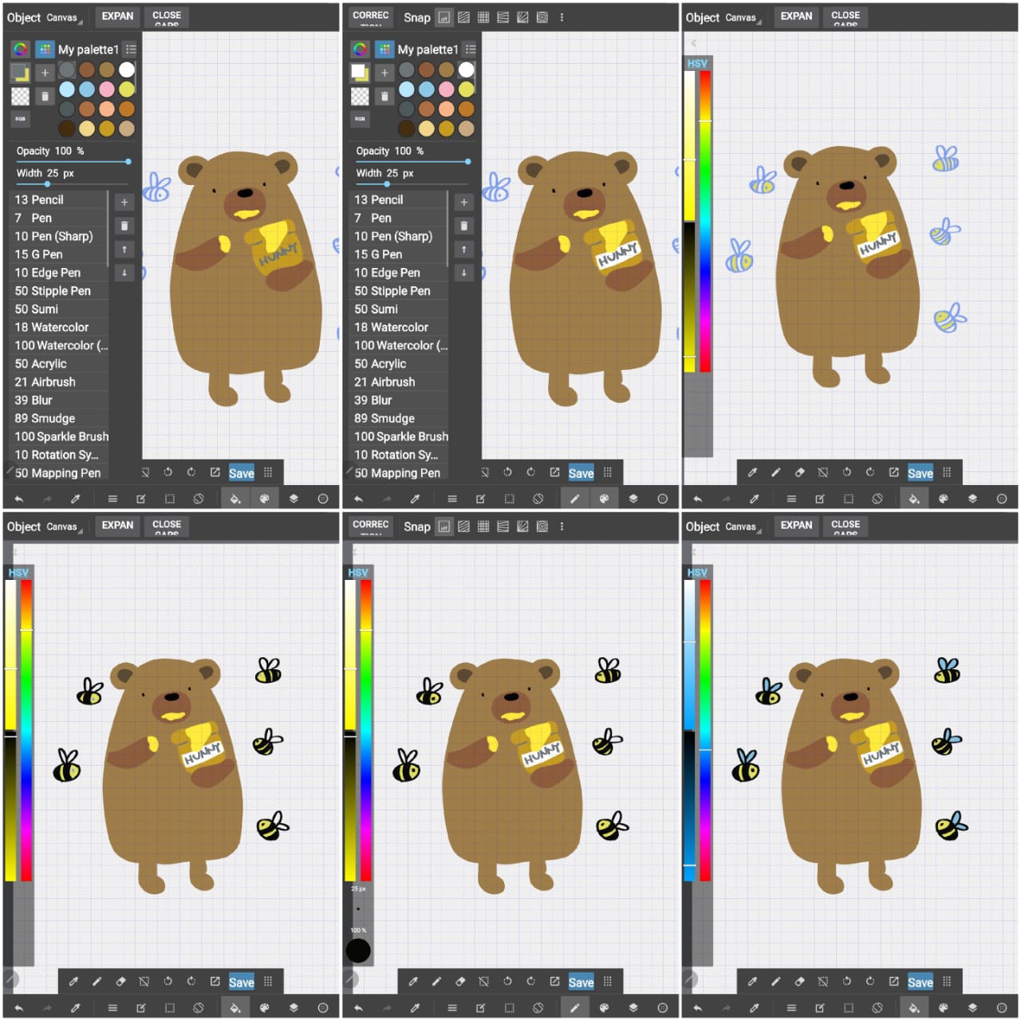The width and height of the screenshot is (1021, 1021).
Task: Select 18 Watercolor in Object-header palette view
Action: coord(59,327)
